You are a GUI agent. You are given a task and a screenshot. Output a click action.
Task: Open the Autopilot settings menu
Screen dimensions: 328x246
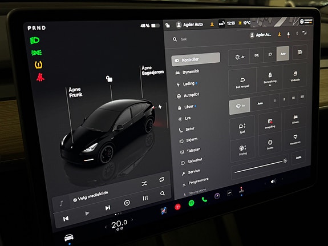coord(188,95)
